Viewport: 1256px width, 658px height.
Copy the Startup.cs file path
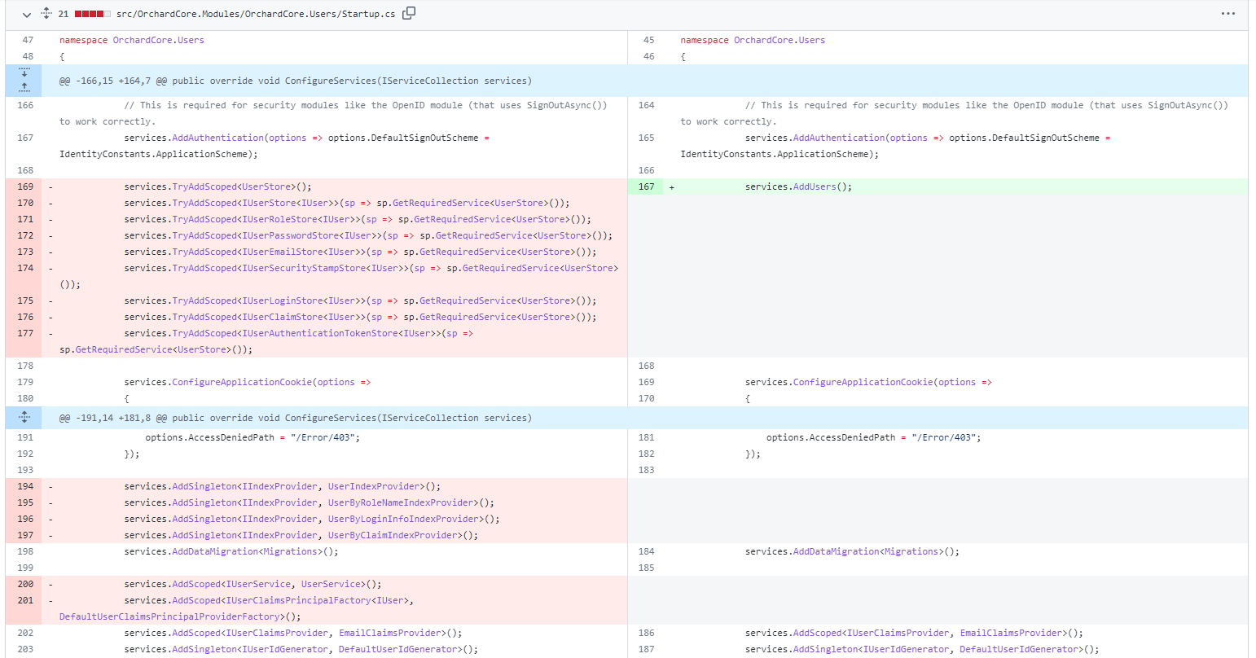tap(409, 13)
